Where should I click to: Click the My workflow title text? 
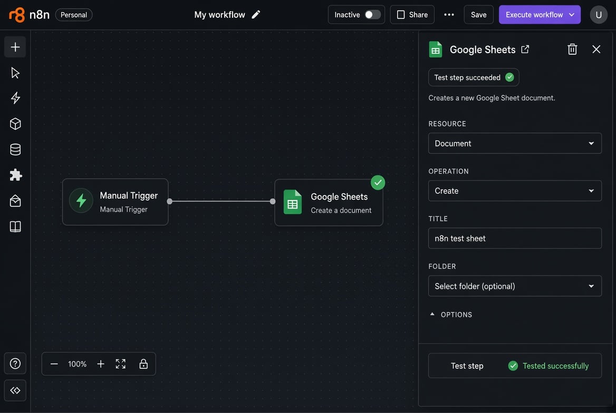(x=219, y=15)
